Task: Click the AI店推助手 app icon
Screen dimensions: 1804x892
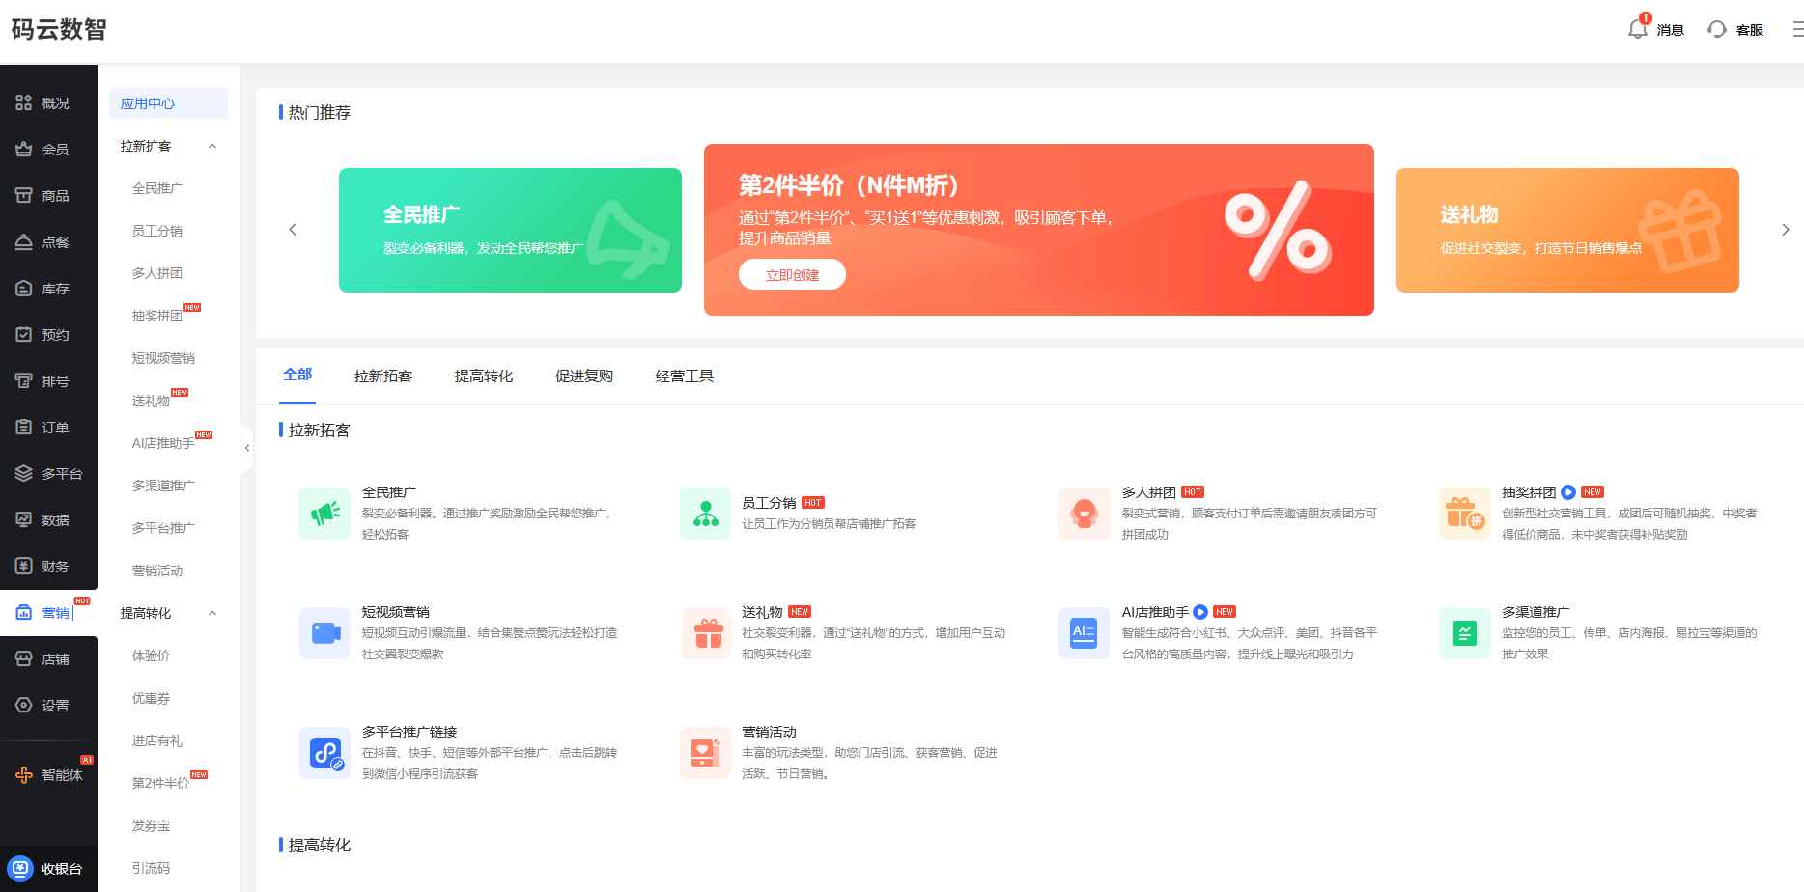Action: [x=1084, y=632]
